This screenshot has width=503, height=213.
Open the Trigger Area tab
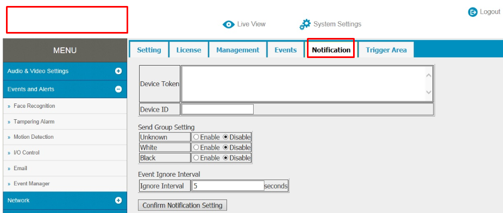(386, 50)
